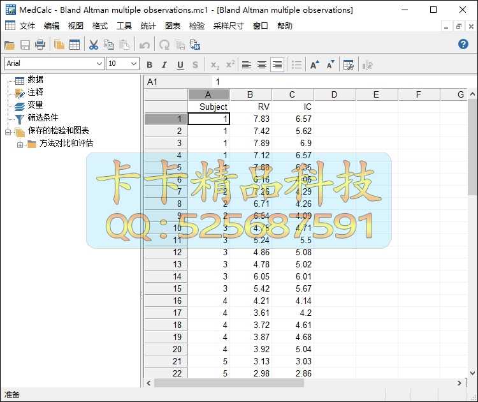478x402 pixels.
Task: Click the Word export icon in toolbar
Action: click(195, 45)
